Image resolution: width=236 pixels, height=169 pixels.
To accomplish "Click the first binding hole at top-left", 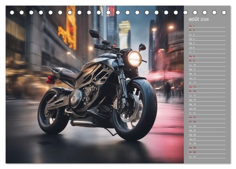I will point(12,13).
